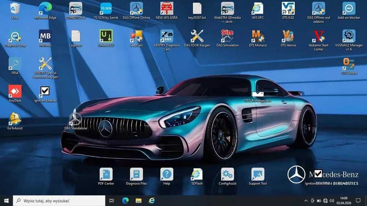Open battery status tray icon

pyautogui.click(x=319, y=201)
